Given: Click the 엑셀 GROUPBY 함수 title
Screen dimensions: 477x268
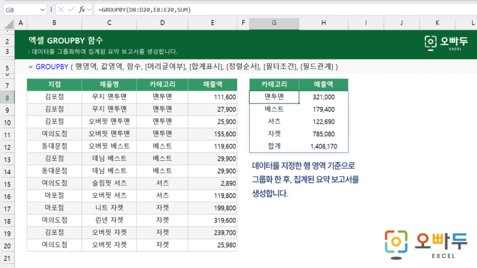Looking at the screenshot, I should [x=66, y=40].
